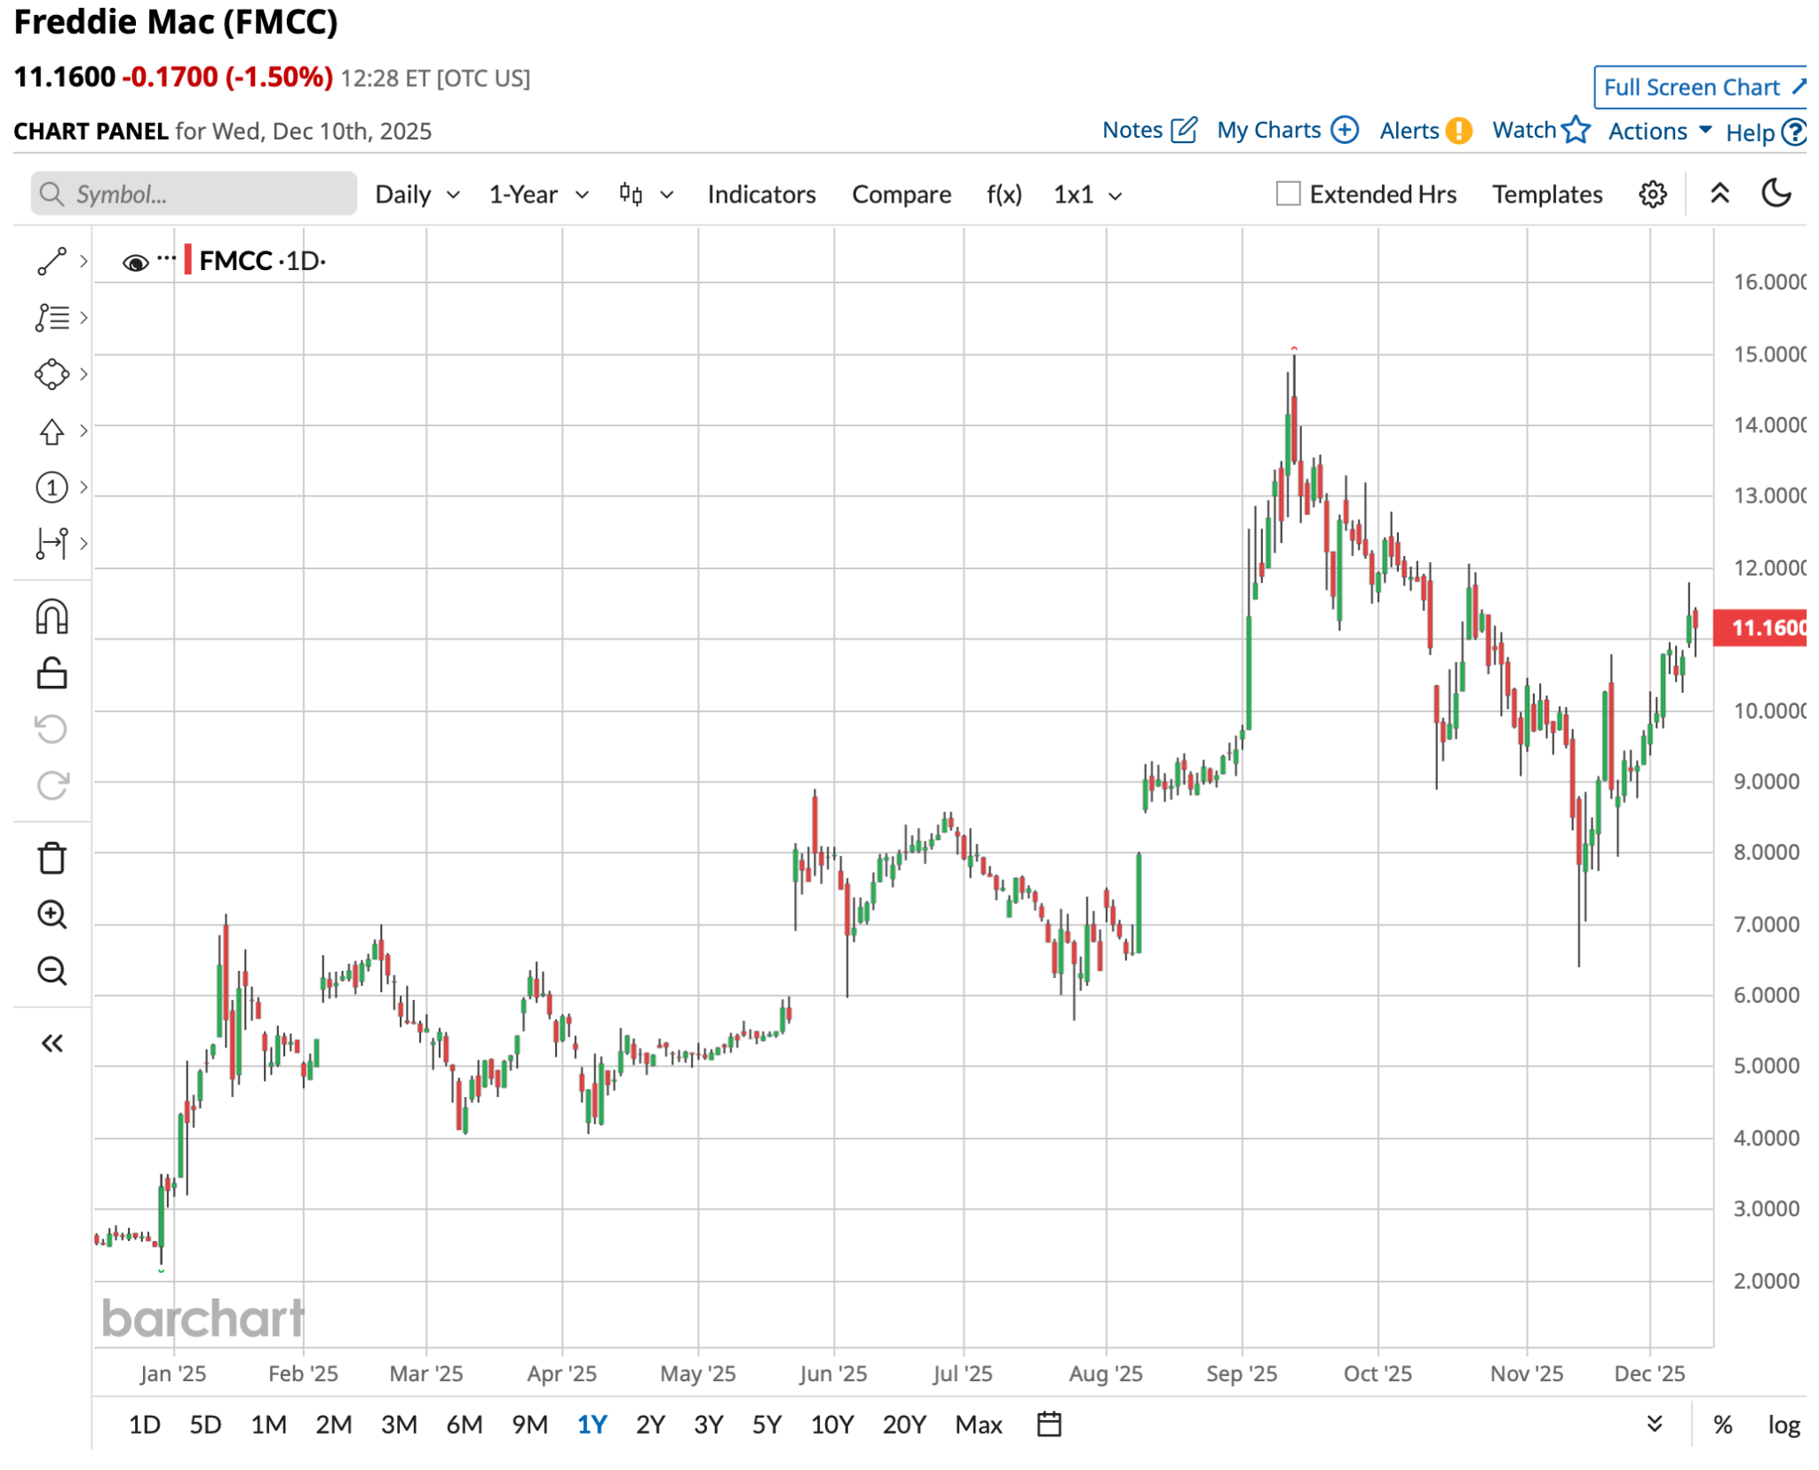Enable Extended Hrs checkbox
Viewport: 1819px width, 1470px height.
click(1287, 194)
